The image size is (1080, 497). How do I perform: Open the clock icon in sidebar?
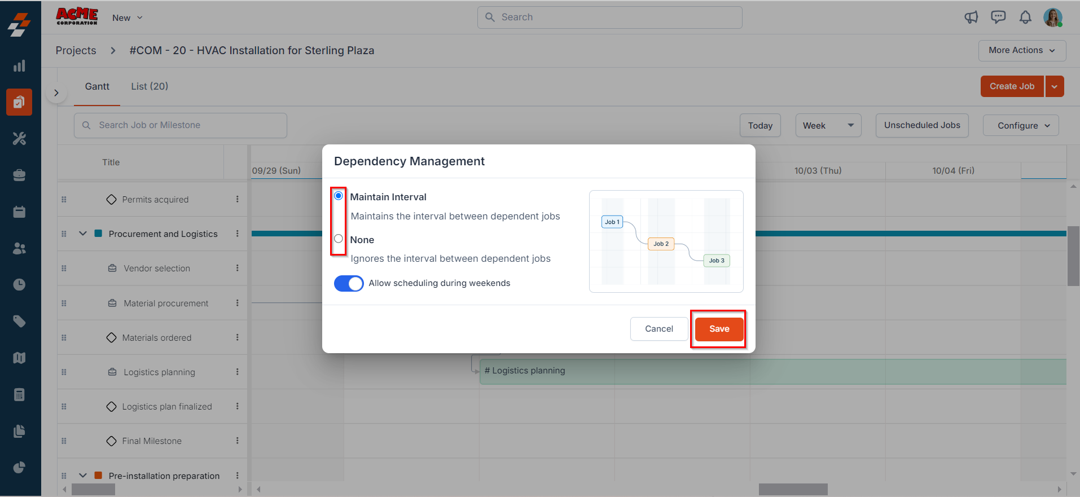coord(19,284)
